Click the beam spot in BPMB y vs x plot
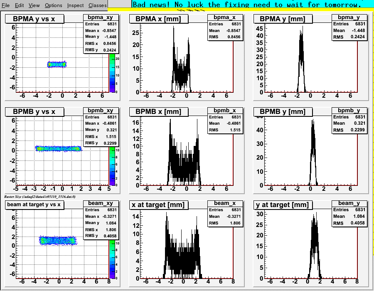The width and height of the screenshot is (374, 291). tap(59, 148)
